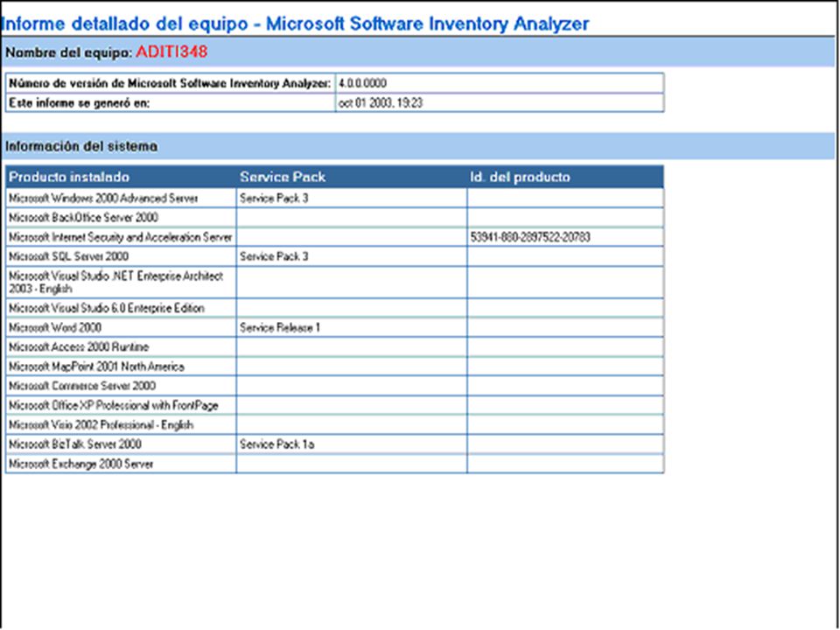Click the version value "4.0.0.0000"

362,84
